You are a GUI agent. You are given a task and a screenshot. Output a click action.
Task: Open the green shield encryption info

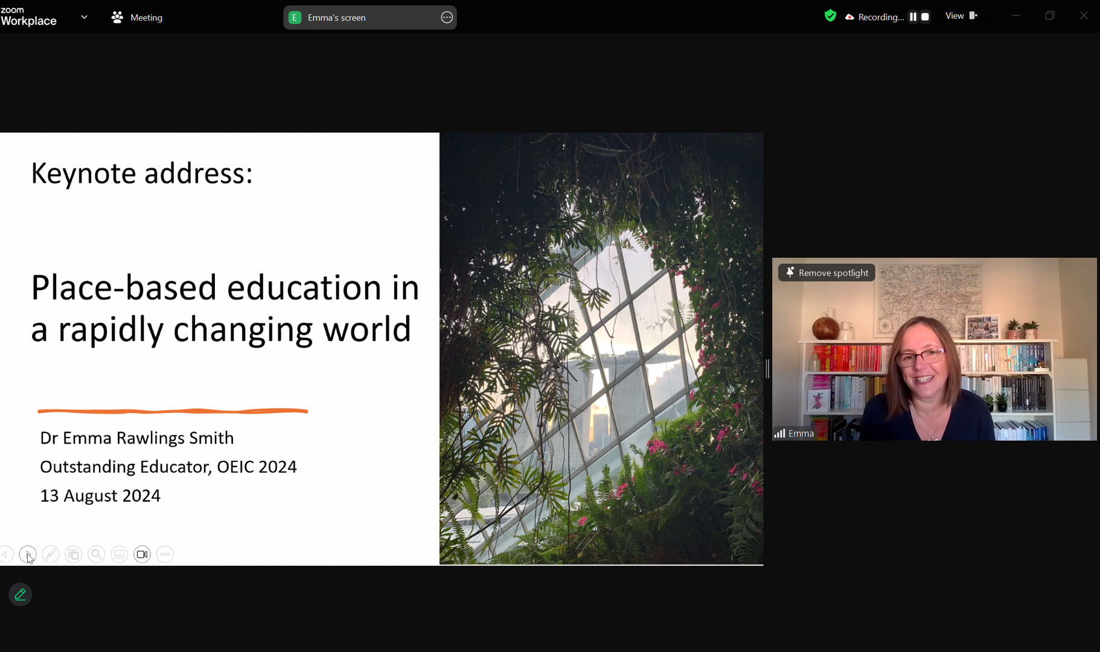830,16
